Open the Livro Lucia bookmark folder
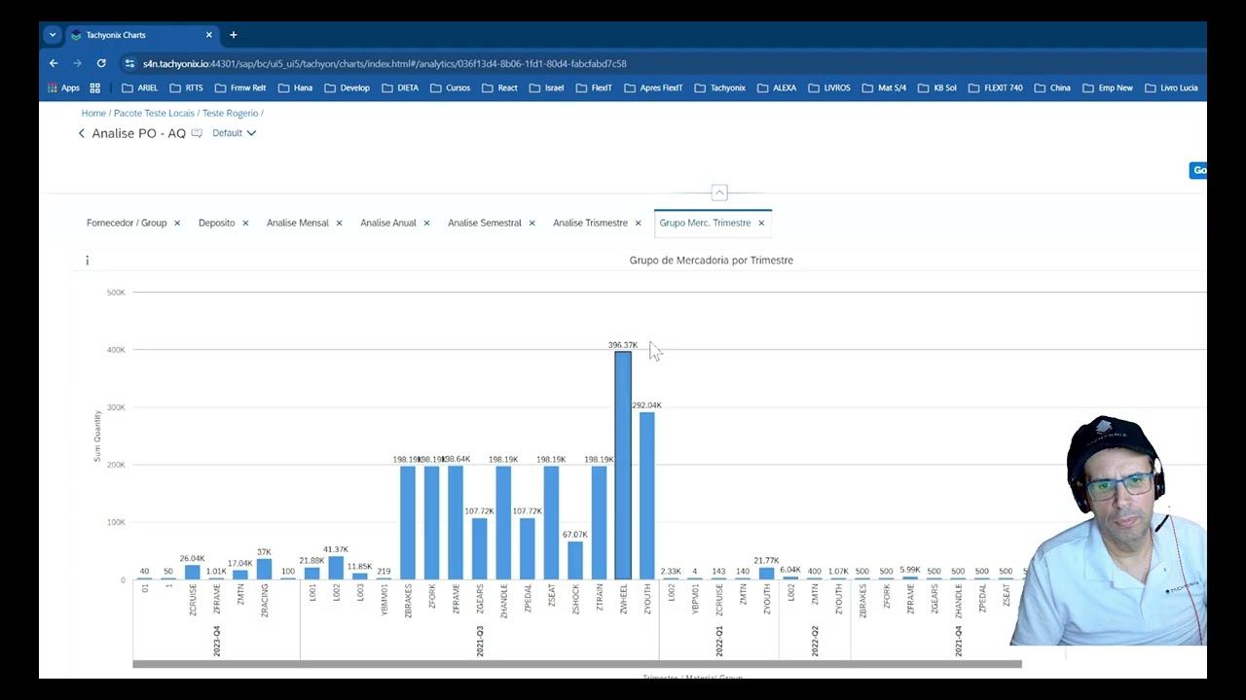The height and width of the screenshot is (700, 1246). pyautogui.click(x=1171, y=87)
